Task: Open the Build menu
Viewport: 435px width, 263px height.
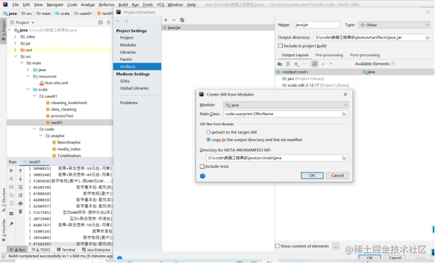Action: [123, 5]
